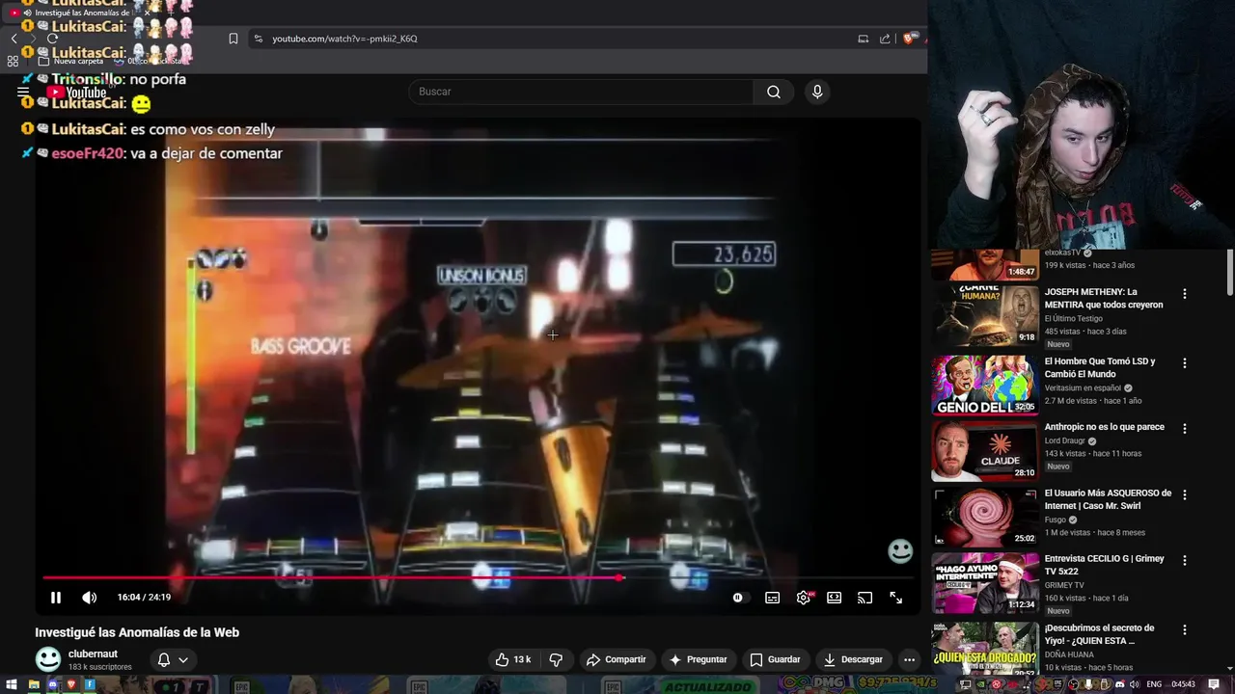The height and width of the screenshot is (694, 1235).
Task: Open the browser tab grid icon
Action: tap(13, 61)
